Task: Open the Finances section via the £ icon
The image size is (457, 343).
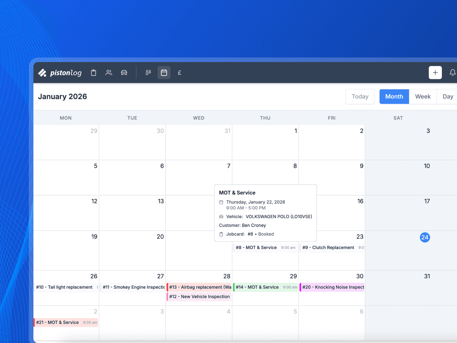Action: click(179, 73)
